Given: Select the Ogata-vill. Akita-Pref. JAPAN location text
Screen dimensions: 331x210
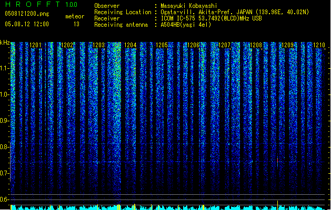Looking at the screenshot, I should coord(235,12).
